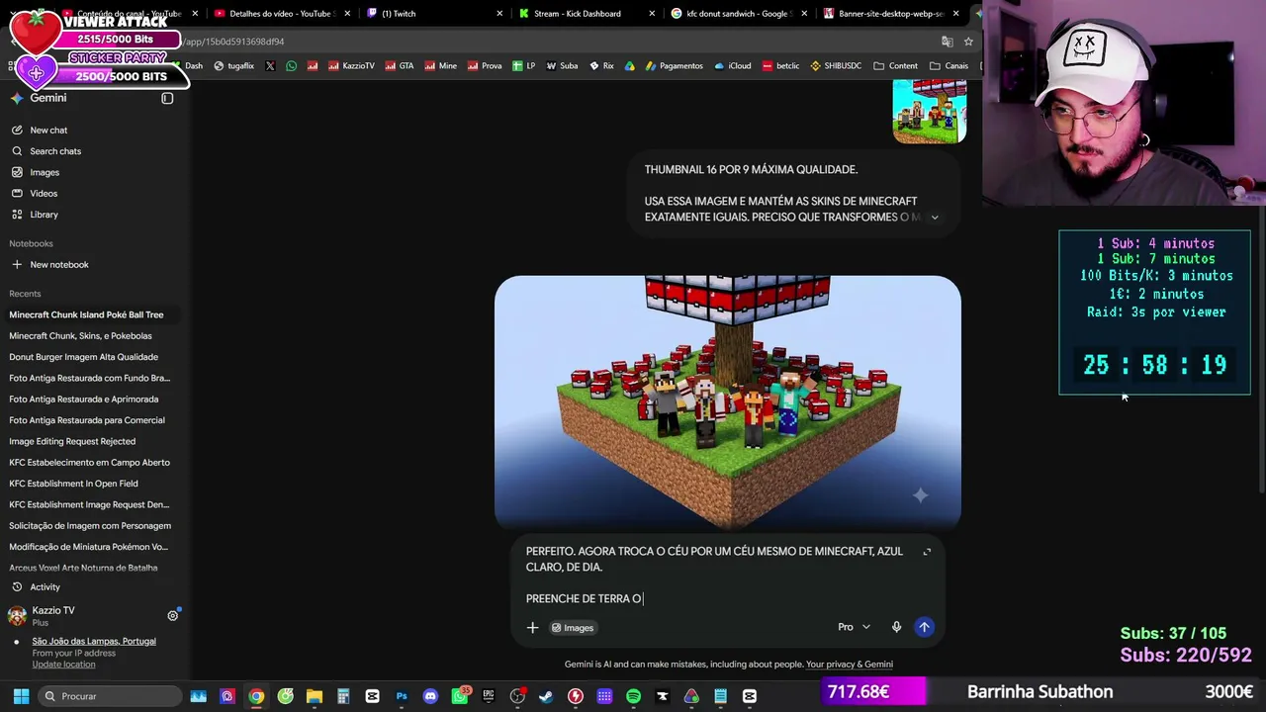Click the Windows Start button
Viewport: 1266px width, 712px height.
point(21,696)
